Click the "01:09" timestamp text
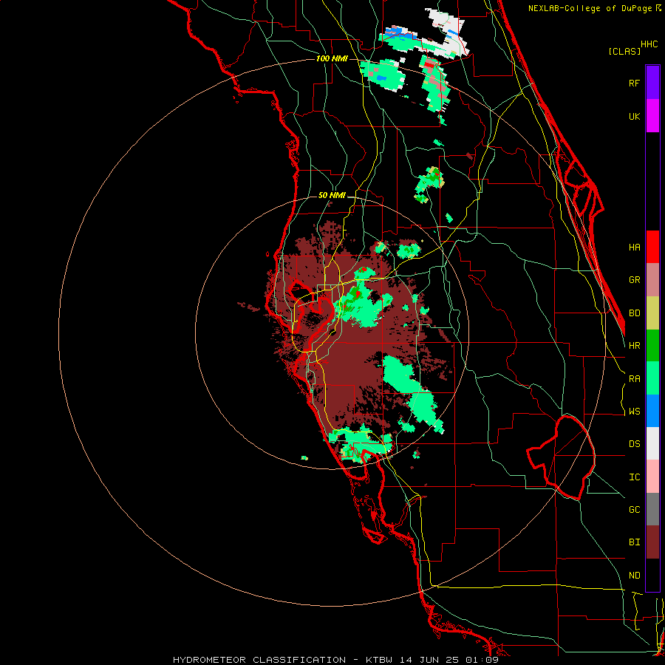665x665 pixels. click(x=481, y=660)
